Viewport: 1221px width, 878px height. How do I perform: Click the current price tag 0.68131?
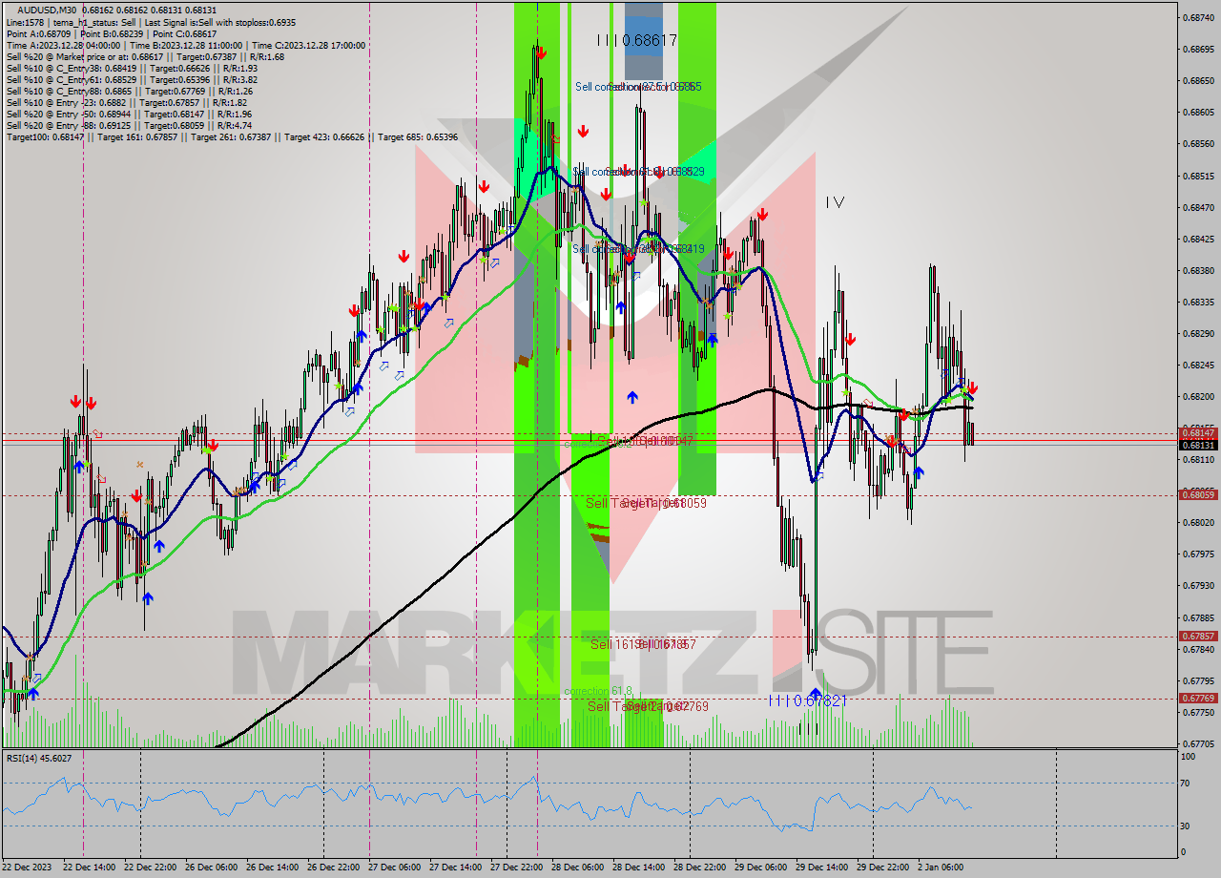[1198, 445]
